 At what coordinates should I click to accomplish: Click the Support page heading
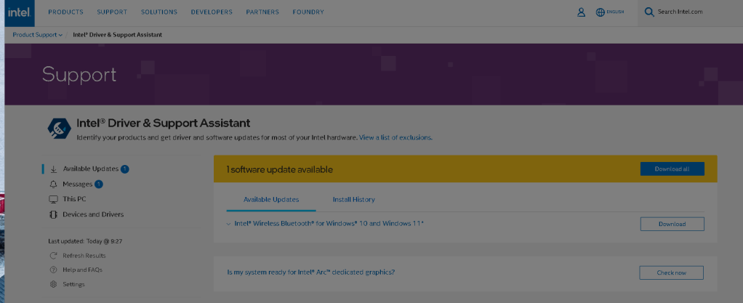tap(79, 75)
